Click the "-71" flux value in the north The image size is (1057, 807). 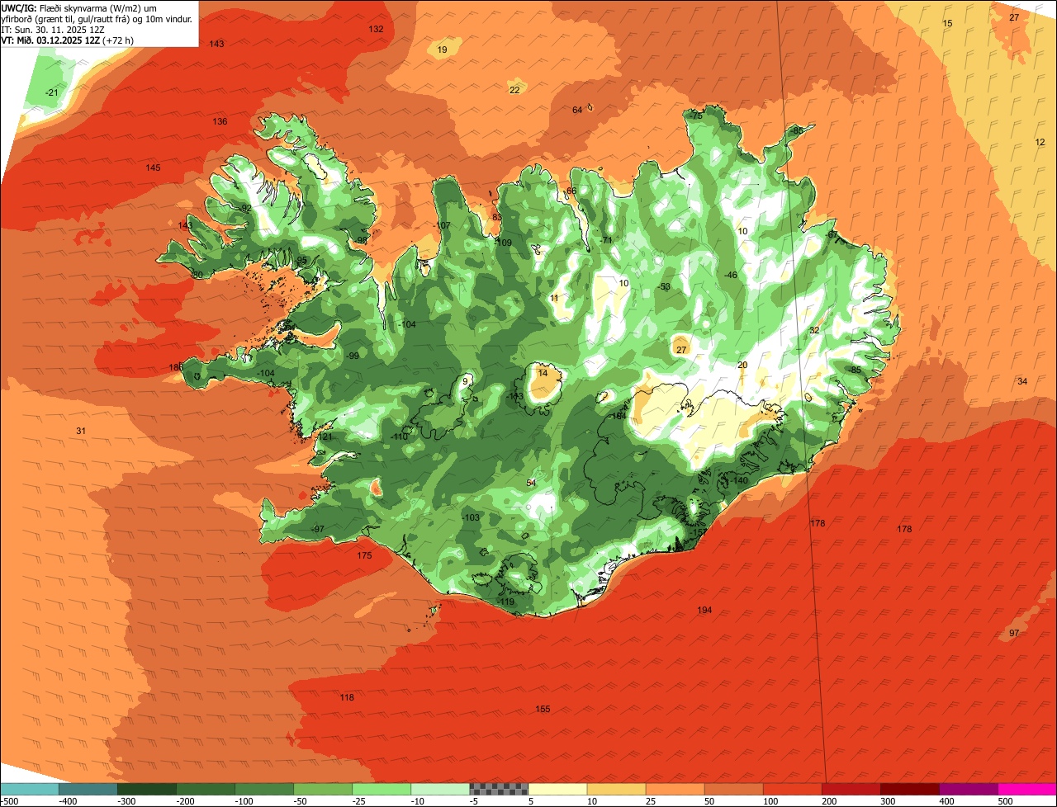pos(607,240)
